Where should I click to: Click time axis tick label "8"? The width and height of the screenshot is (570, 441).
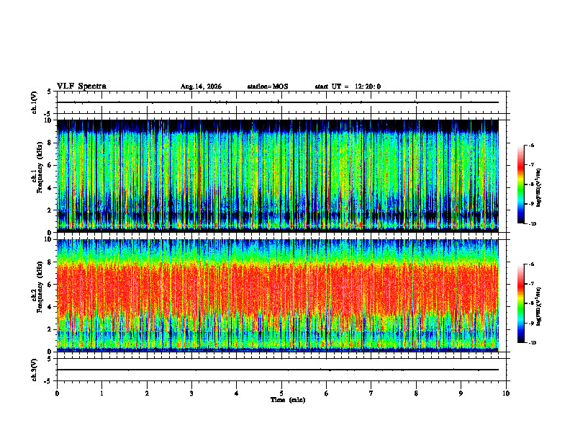[x=416, y=393]
